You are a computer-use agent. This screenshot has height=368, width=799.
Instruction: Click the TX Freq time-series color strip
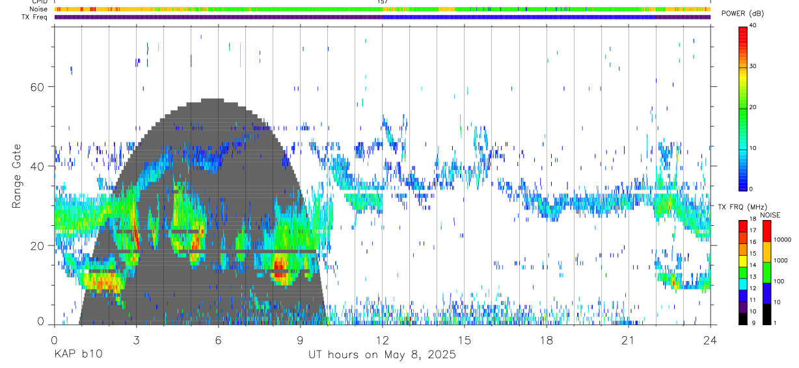coord(383,17)
